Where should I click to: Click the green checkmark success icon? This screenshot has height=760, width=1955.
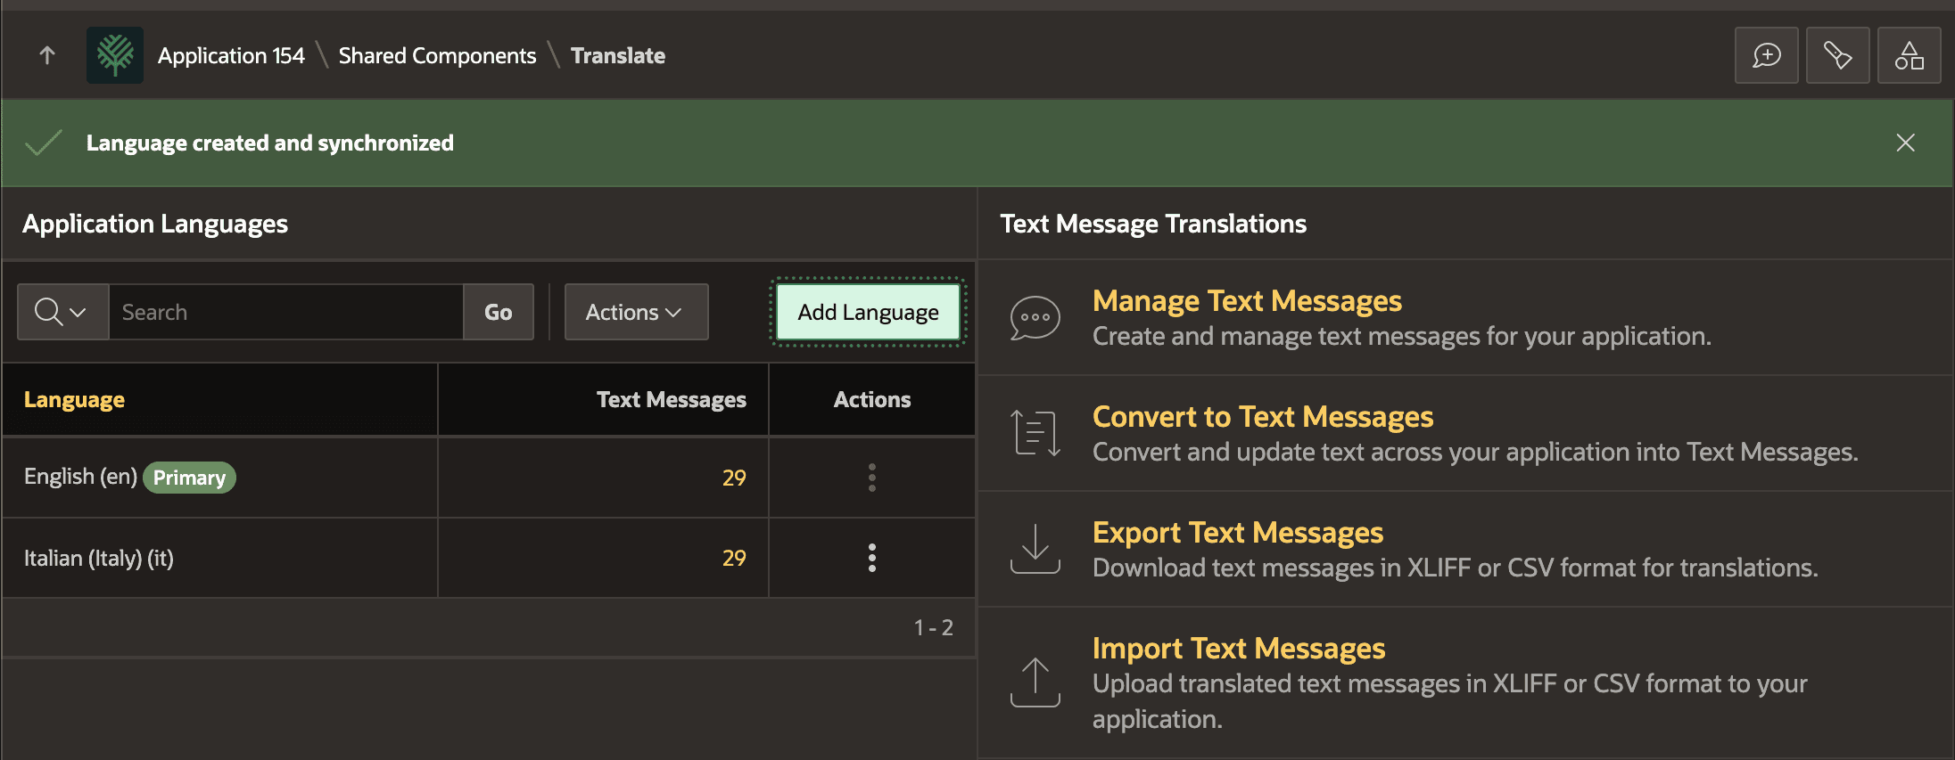[44, 143]
